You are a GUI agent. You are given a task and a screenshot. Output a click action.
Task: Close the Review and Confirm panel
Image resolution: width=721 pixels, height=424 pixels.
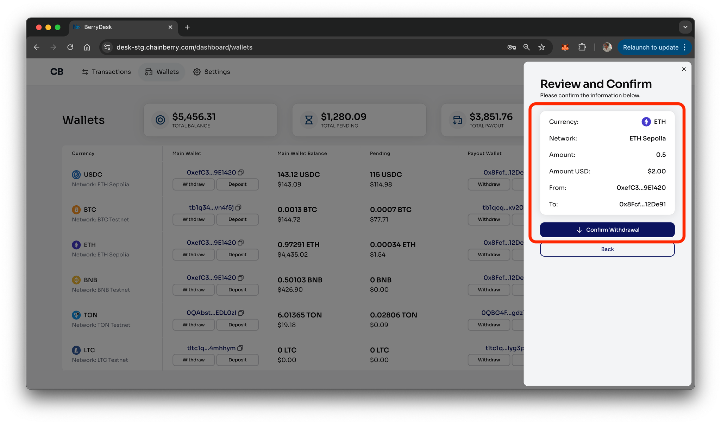pos(684,69)
